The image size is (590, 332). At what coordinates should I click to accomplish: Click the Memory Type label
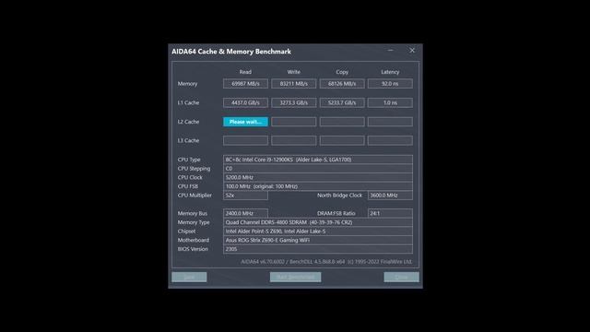point(194,222)
